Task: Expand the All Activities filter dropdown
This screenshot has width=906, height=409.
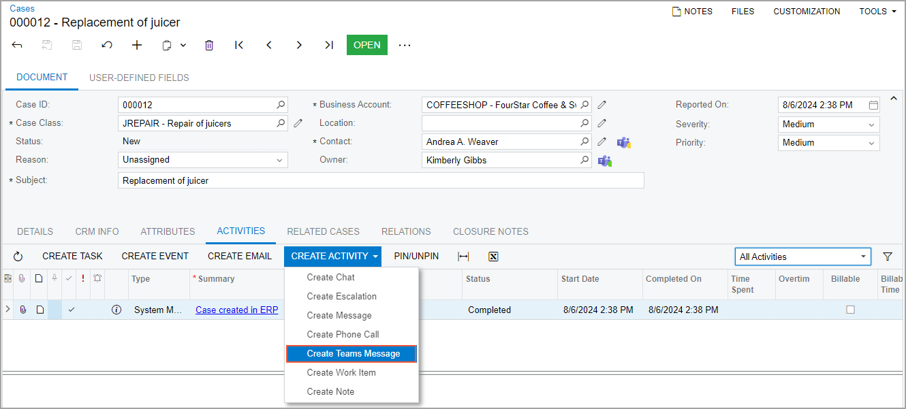Action: pyautogui.click(x=864, y=257)
